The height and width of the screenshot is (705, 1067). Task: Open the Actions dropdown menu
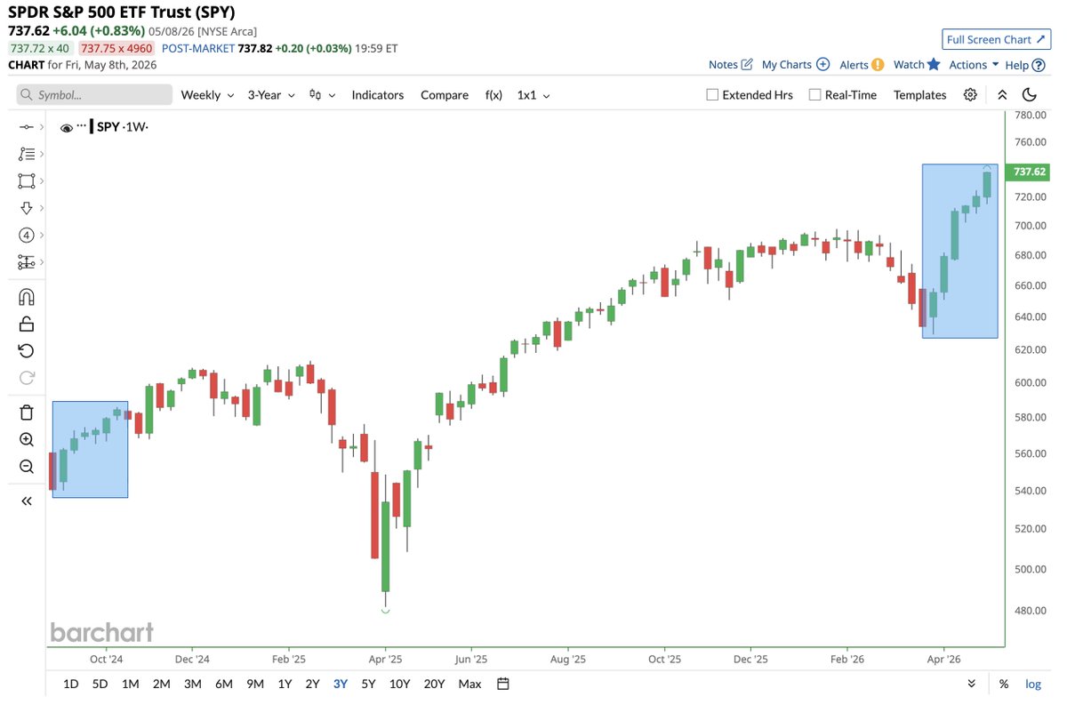click(975, 65)
